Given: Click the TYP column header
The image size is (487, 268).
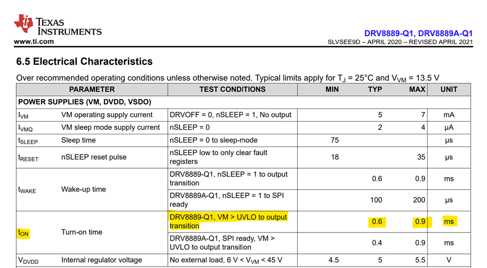Looking at the screenshot, I should pyautogui.click(x=375, y=89).
